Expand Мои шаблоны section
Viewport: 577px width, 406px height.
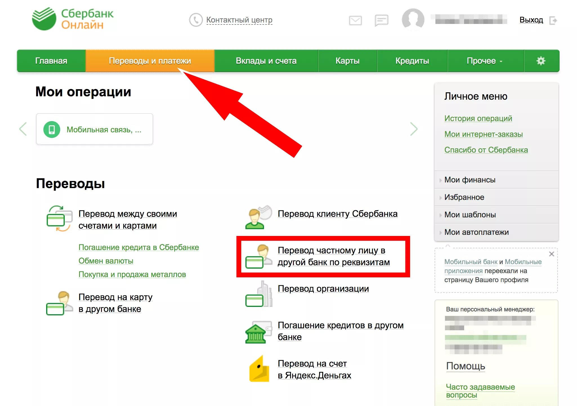tap(496, 215)
